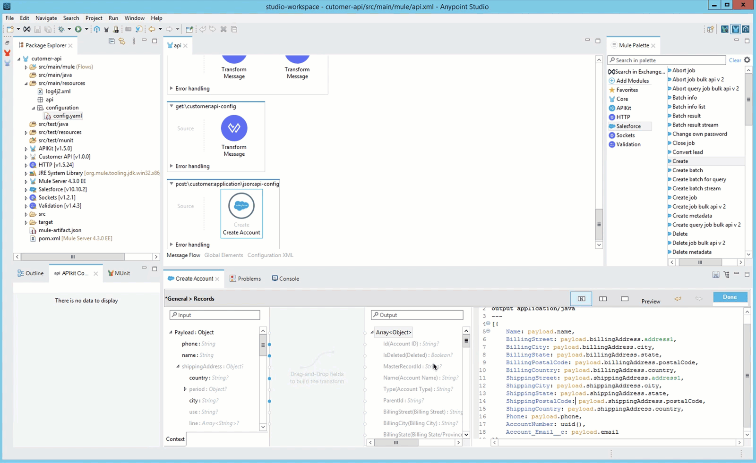The image size is (756, 463).
Task: Open the Exchange infinity-loop toolbar icon
Action: [x=27, y=29]
